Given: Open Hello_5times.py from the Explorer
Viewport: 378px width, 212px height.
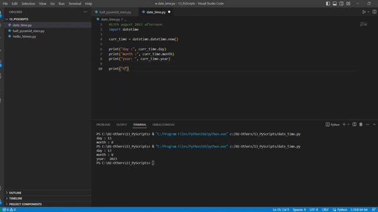Looking at the screenshot, I should pos(24,37).
